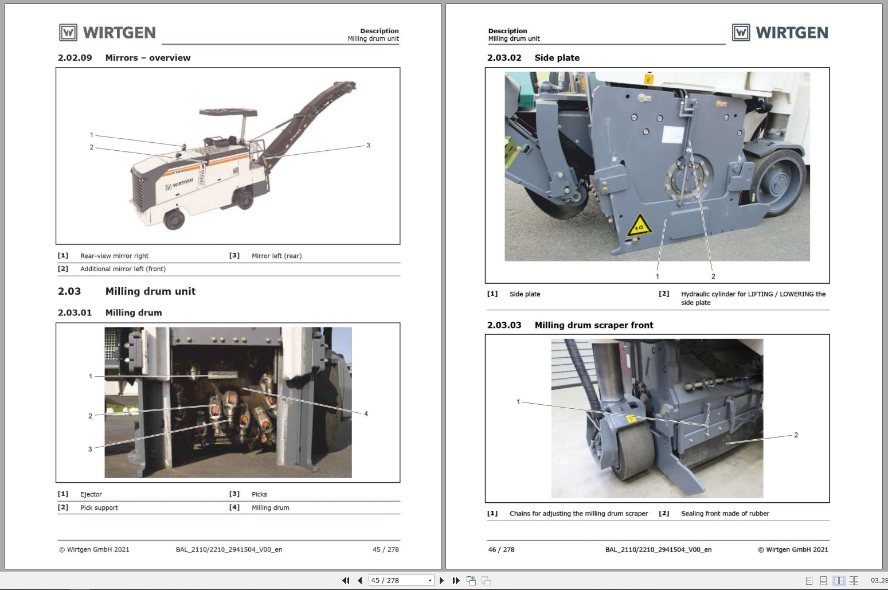
Task: Click 'Sealing front made of rubber' legend
Action: click(x=725, y=514)
